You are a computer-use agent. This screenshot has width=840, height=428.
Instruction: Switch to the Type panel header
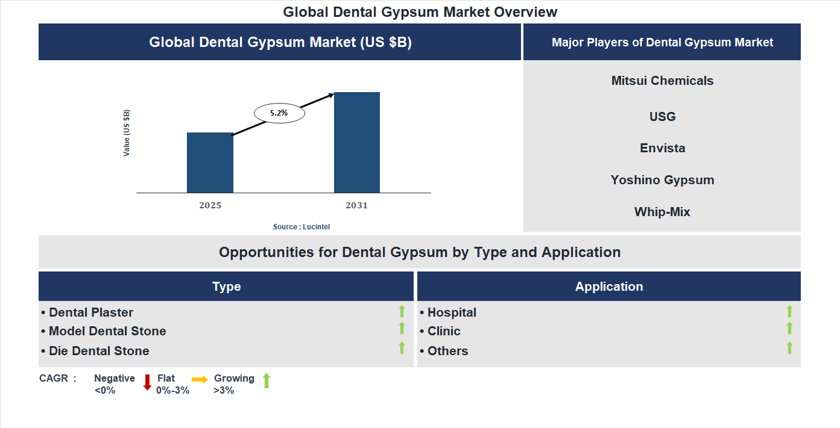[226, 286]
